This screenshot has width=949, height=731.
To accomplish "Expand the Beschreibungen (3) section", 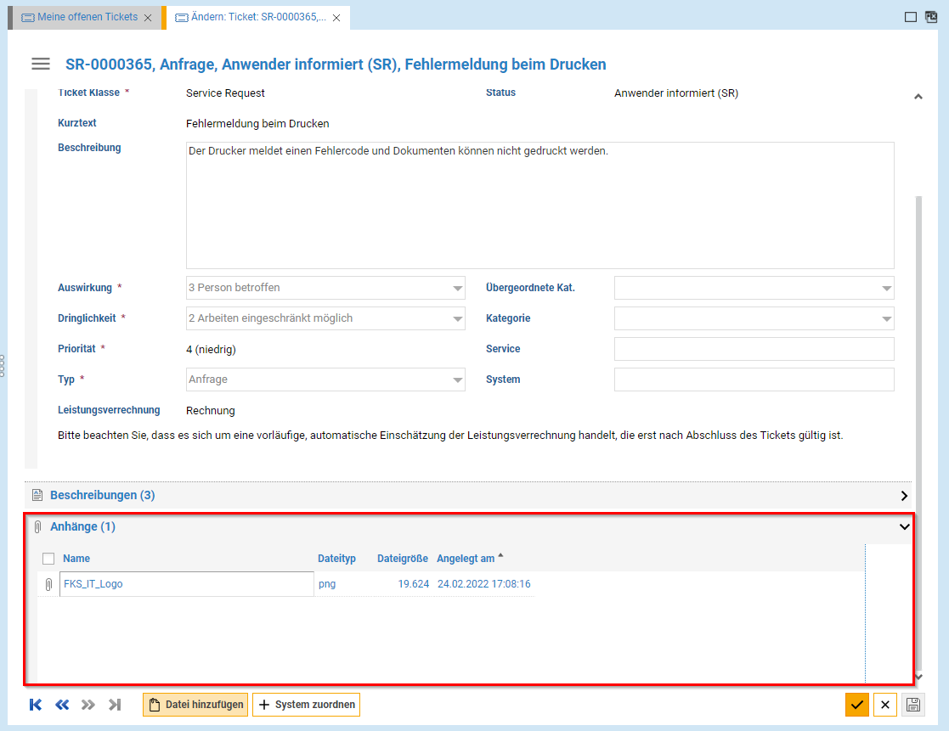I will tap(904, 496).
